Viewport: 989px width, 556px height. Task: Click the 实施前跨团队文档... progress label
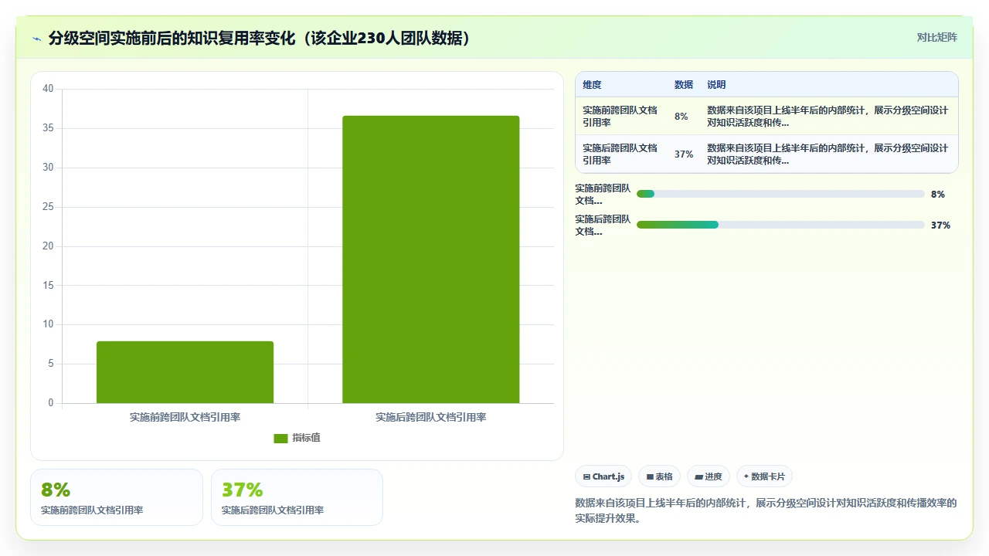pos(603,194)
